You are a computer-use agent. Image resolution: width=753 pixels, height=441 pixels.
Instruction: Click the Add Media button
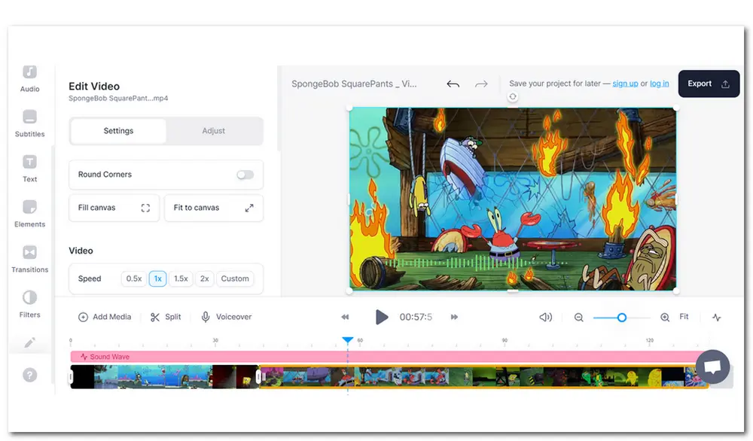point(105,317)
